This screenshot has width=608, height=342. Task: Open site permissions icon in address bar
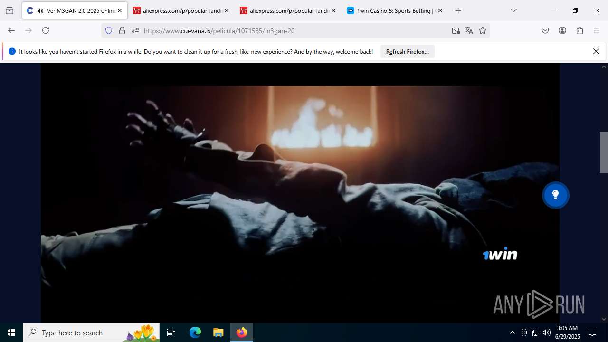click(x=135, y=30)
